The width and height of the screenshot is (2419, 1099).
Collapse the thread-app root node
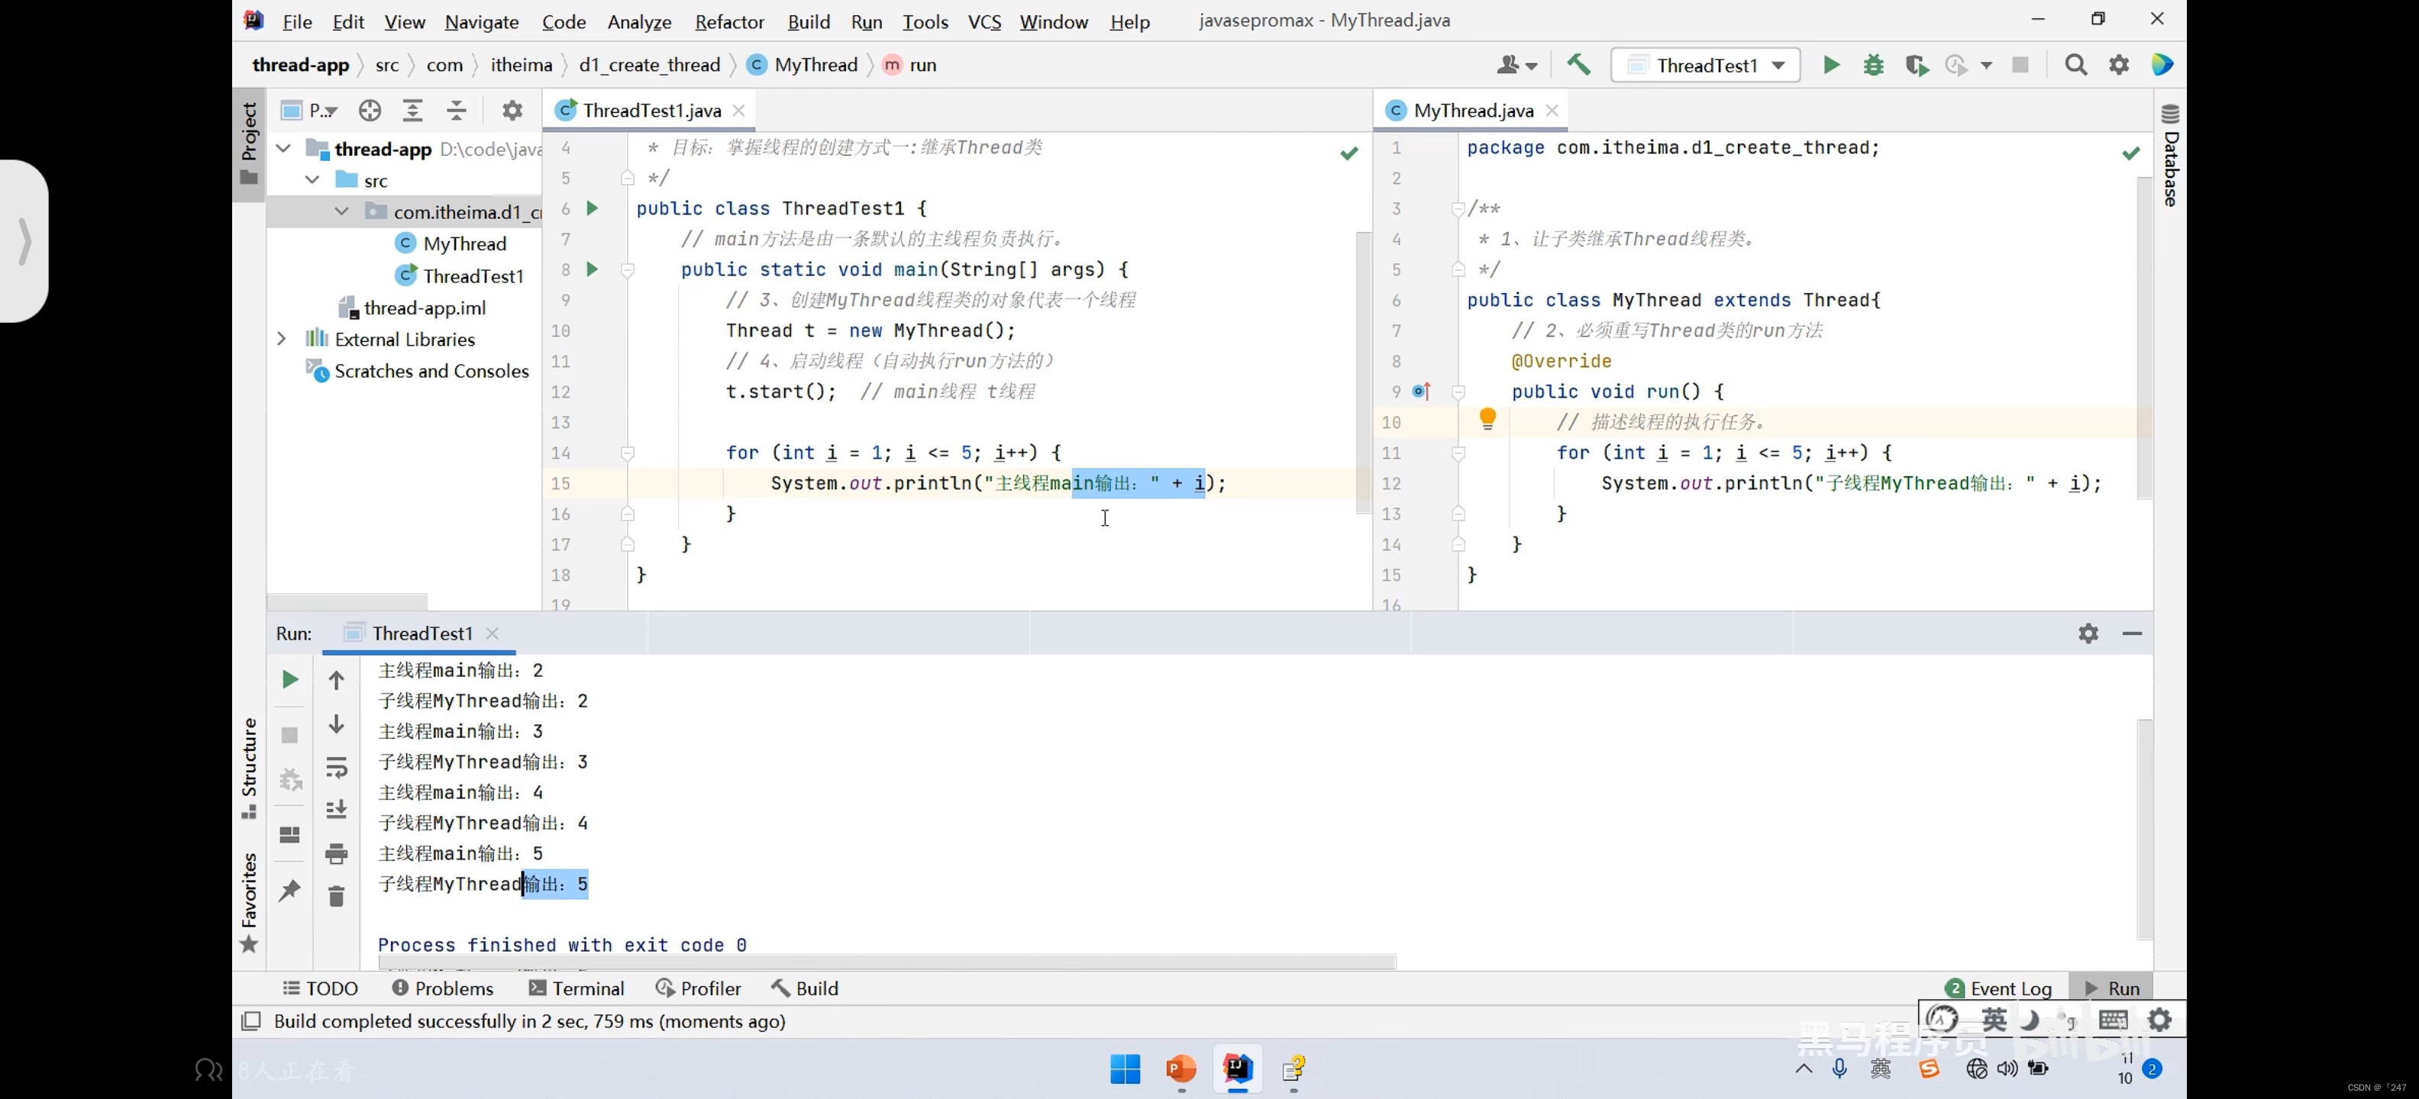tap(283, 148)
